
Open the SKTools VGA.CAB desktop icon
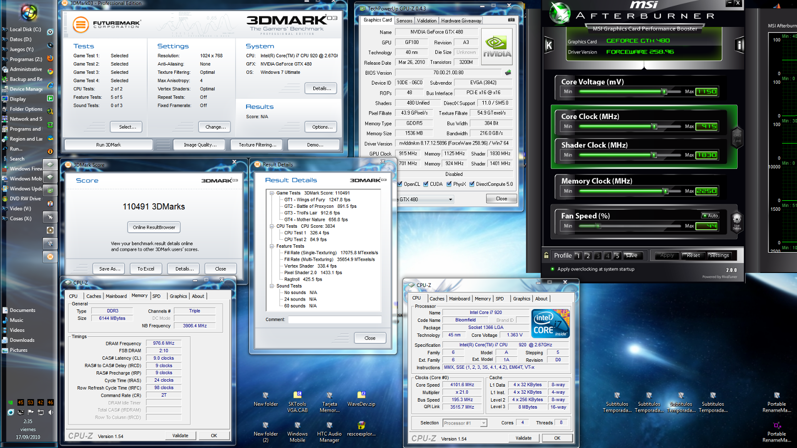point(297,402)
